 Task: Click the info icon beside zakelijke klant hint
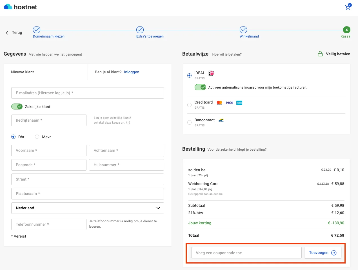128,123
